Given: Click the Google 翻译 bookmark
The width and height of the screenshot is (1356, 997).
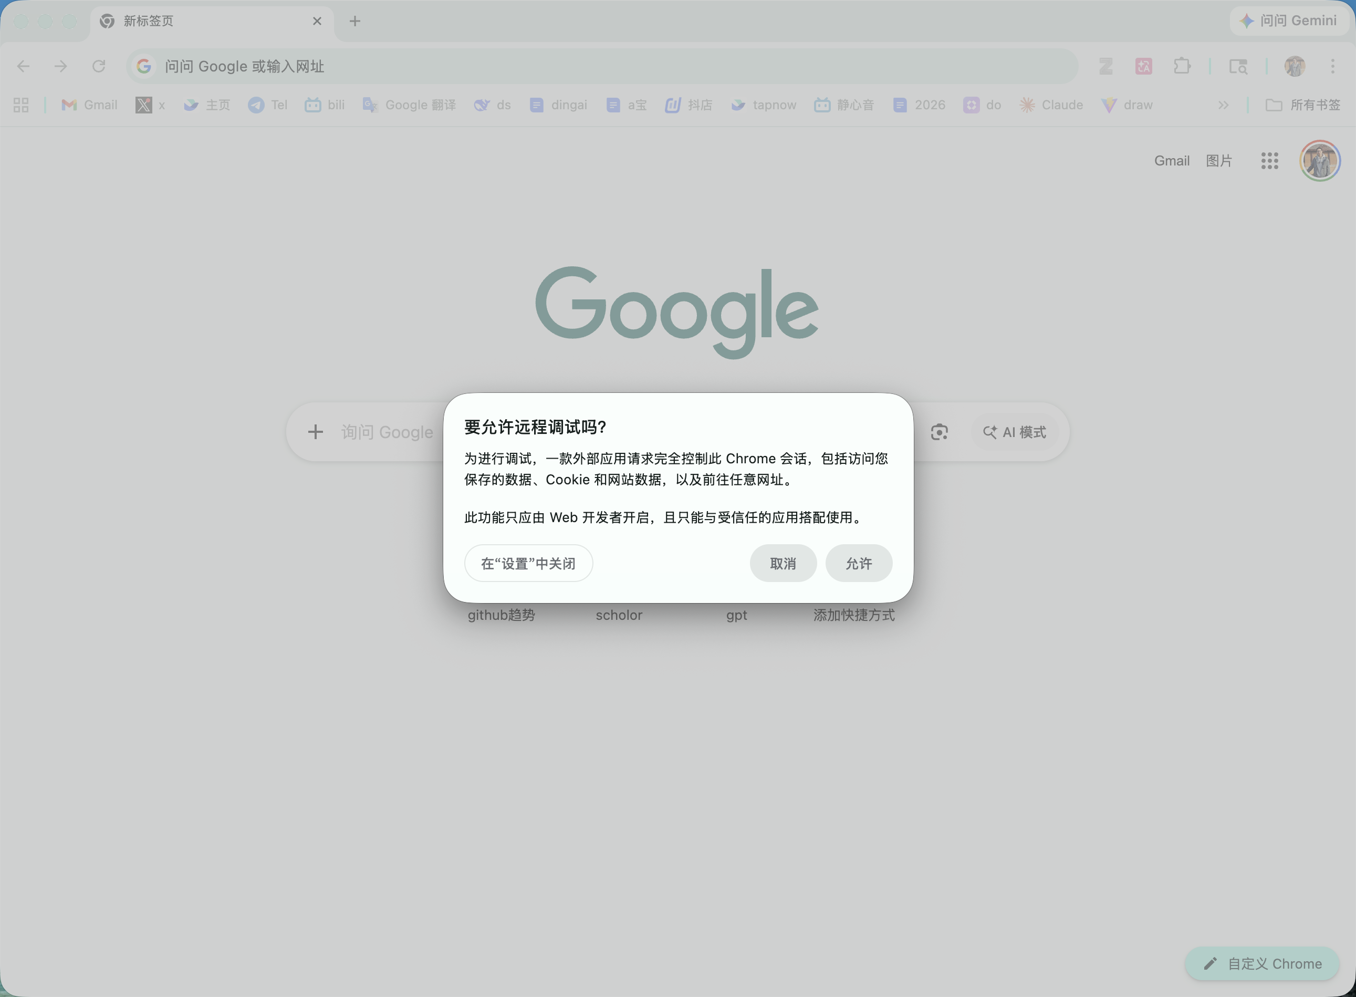Looking at the screenshot, I should [x=409, y=105].
